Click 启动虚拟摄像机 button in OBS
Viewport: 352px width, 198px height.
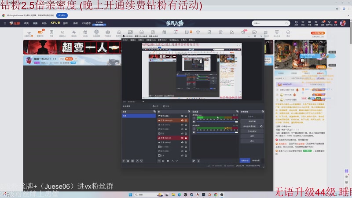pos(249,126)
